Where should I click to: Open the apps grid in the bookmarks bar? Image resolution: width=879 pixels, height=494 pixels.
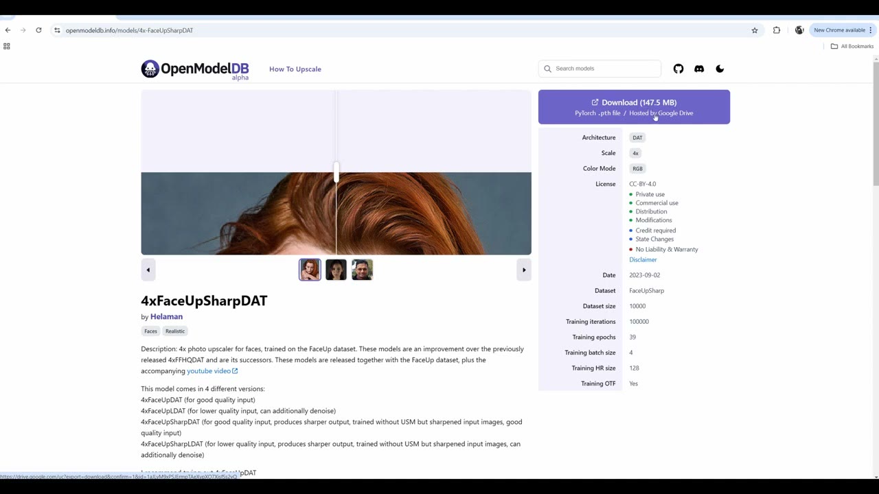pyautogui.click(x=7, y=46)
